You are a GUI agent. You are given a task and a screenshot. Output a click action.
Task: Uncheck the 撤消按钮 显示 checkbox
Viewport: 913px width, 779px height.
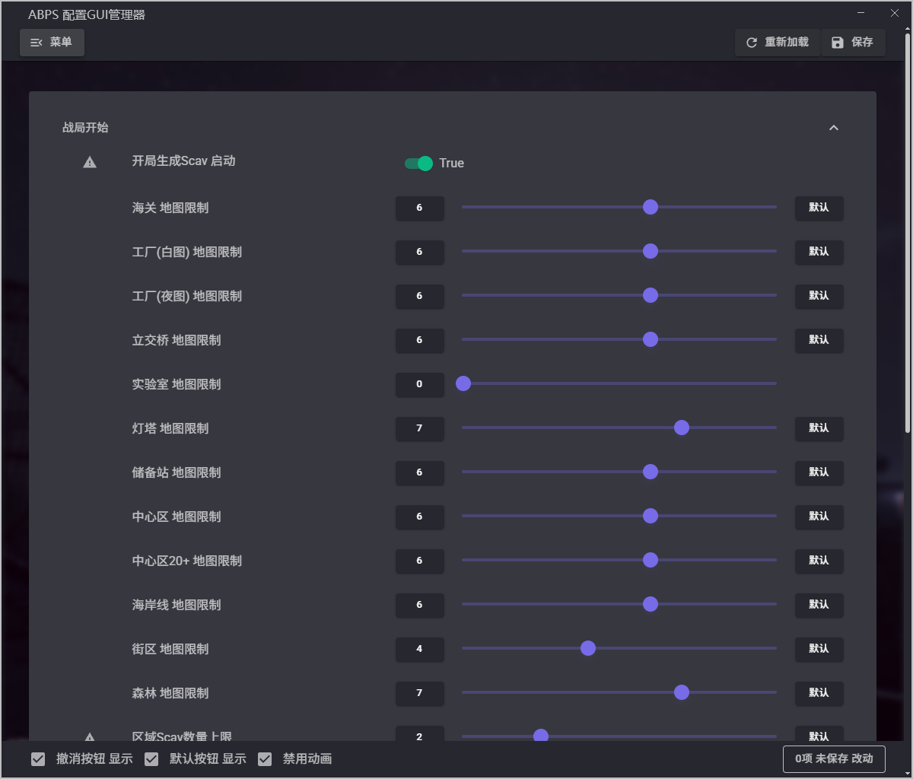coord(38,759)
